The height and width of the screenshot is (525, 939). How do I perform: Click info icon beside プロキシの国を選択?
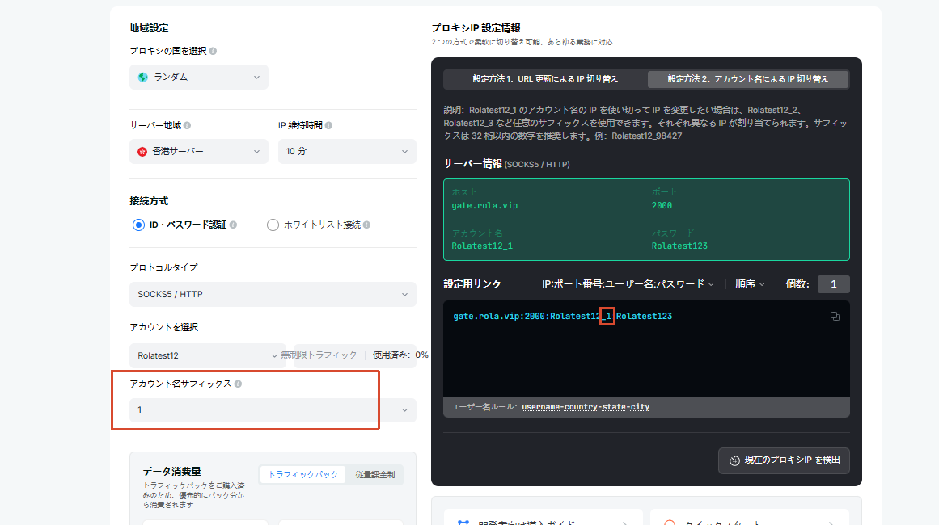[214, 52]
